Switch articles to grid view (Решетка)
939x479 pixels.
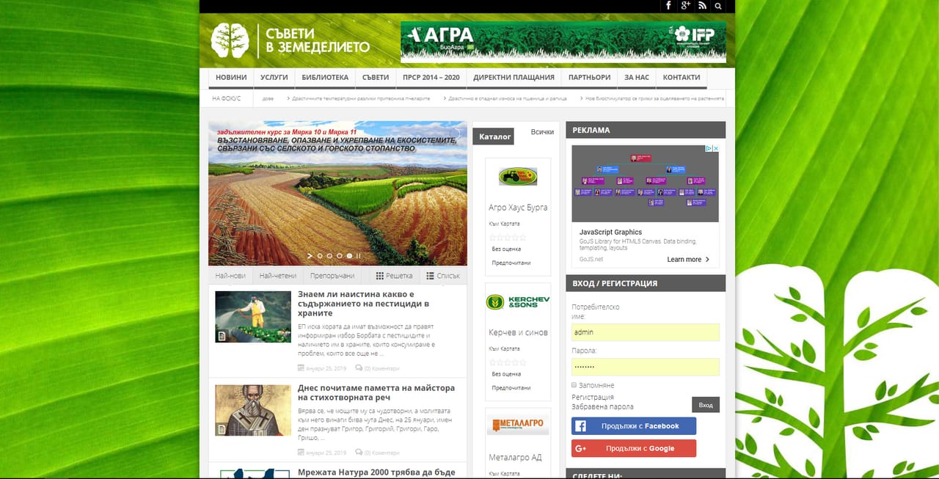click(395, 276)
